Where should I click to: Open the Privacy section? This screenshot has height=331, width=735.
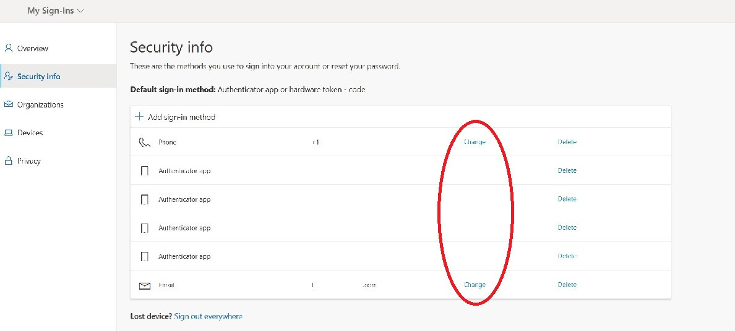tap(28, 161)
